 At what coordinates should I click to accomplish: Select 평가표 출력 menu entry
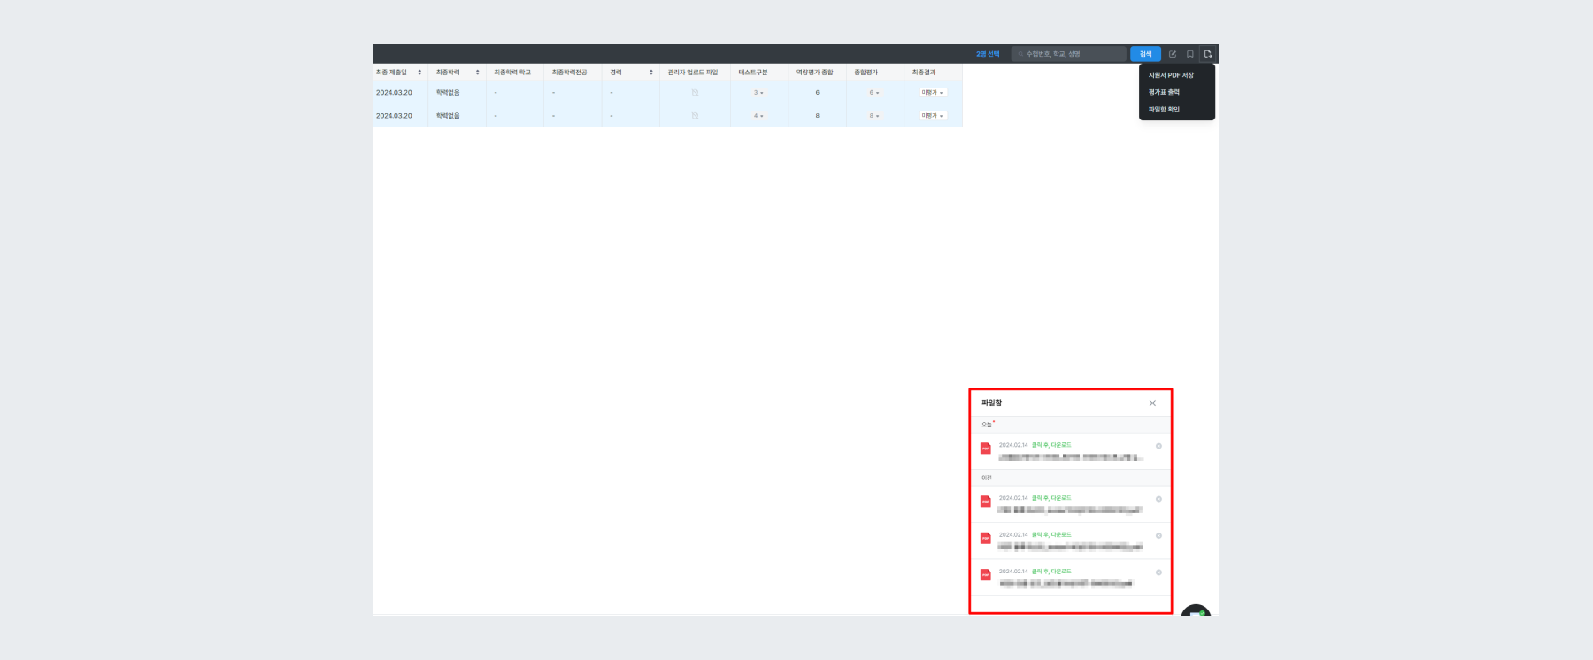pyautogui.click(x=1164, y=92)
